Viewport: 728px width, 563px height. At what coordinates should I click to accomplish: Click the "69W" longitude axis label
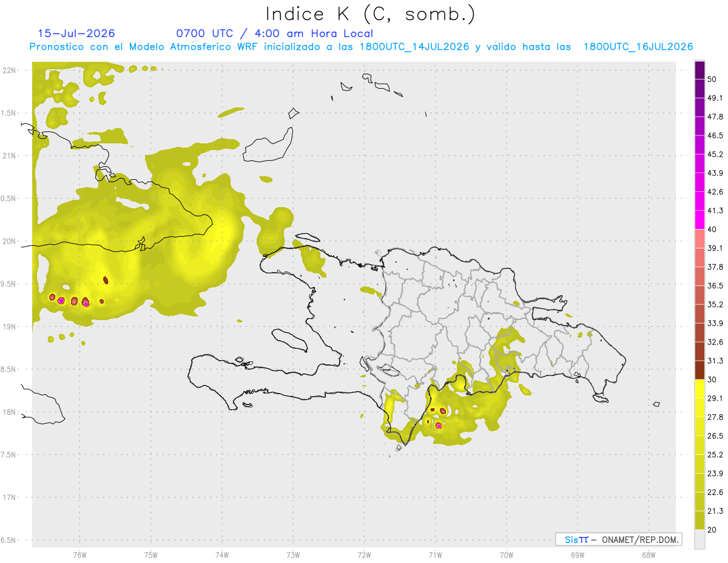(x=578, y=554)
